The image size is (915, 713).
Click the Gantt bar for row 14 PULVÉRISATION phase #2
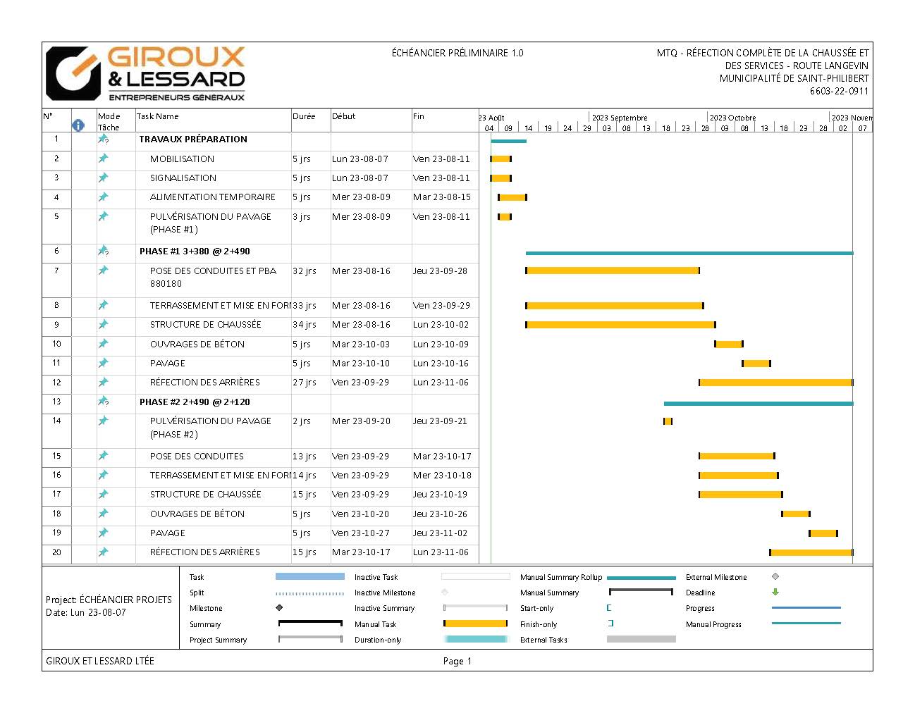pyautogui.click(x=668, y=421)
